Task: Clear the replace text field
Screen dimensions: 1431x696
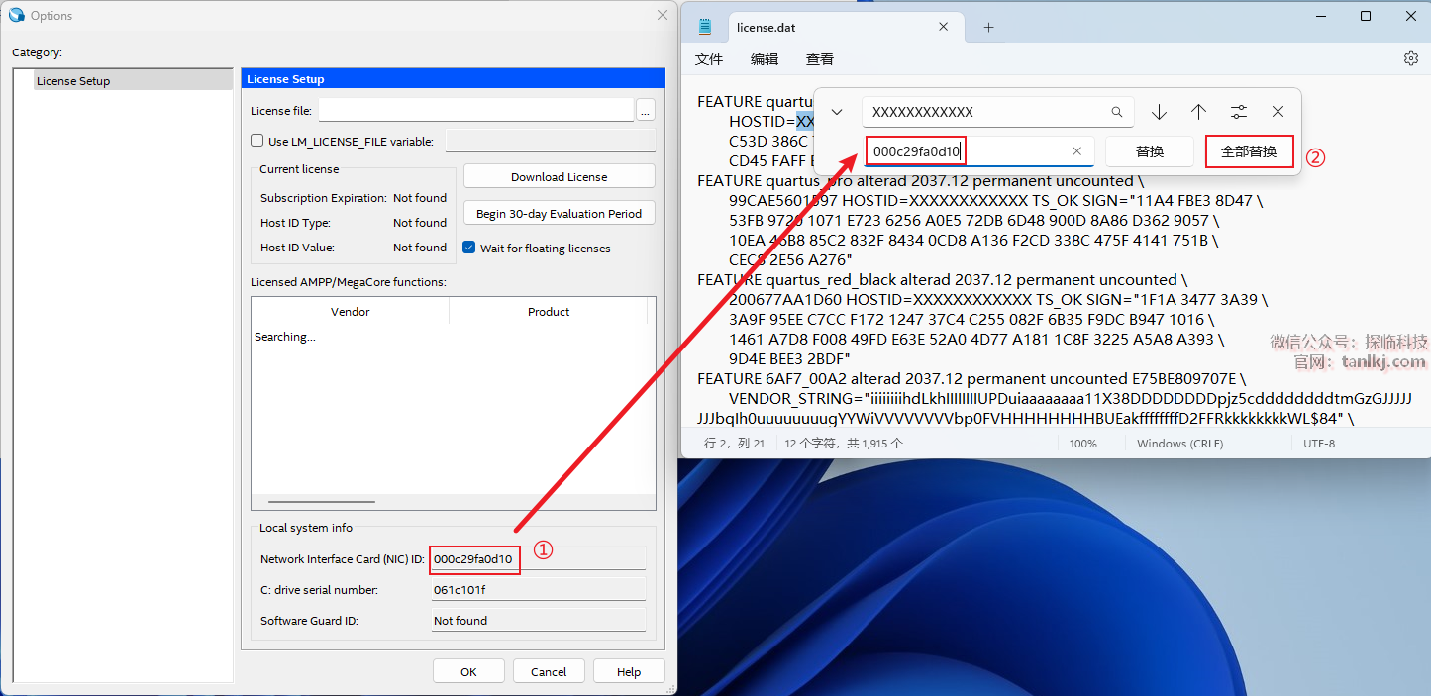Action: (x=1077, y=151)
